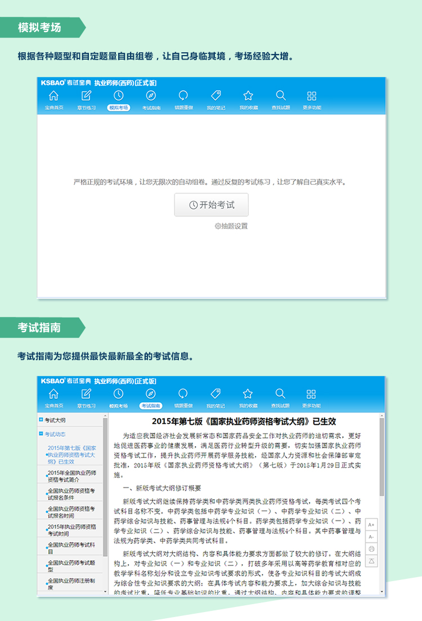
Task: Open 我的笔记 tag icon in upper window
Action: click(216, 100)
